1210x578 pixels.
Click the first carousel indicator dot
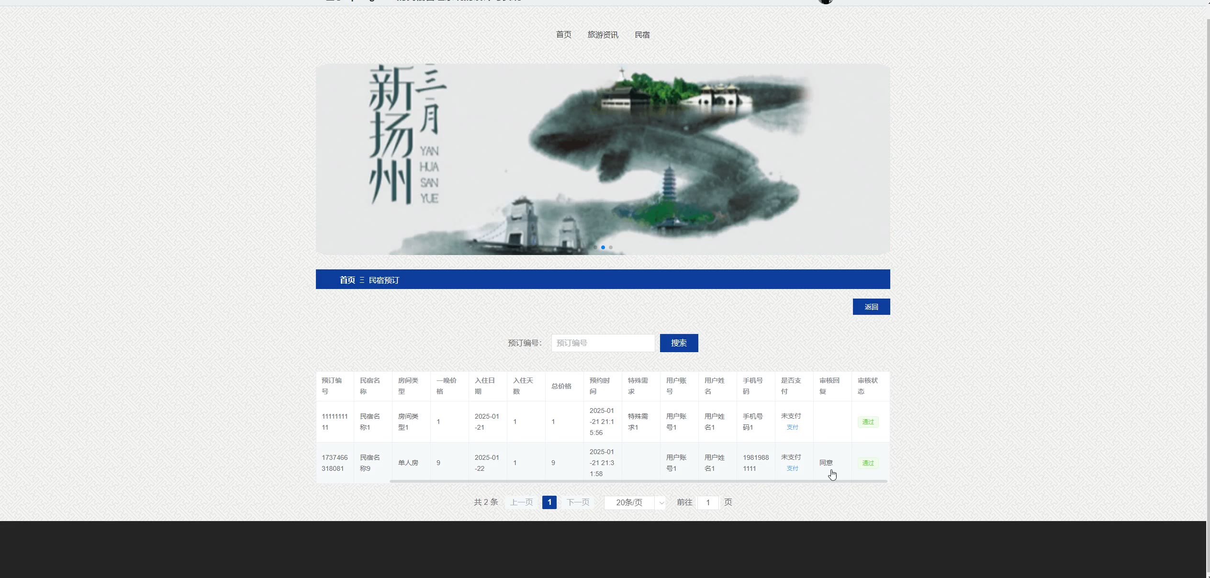coord(595,247)
